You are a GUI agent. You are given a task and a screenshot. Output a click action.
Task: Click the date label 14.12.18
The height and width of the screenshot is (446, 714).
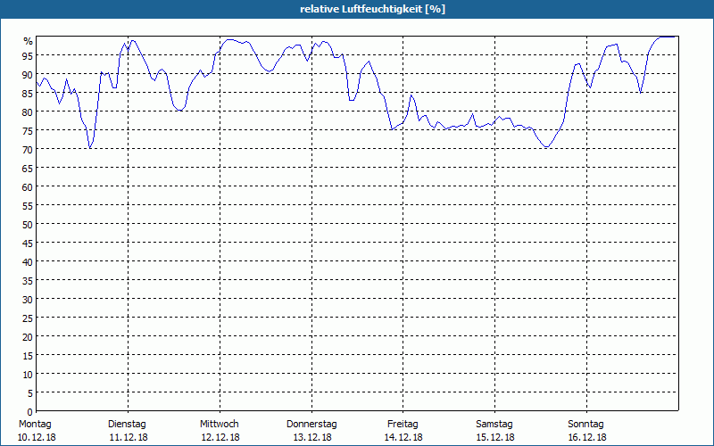(403, 437)
